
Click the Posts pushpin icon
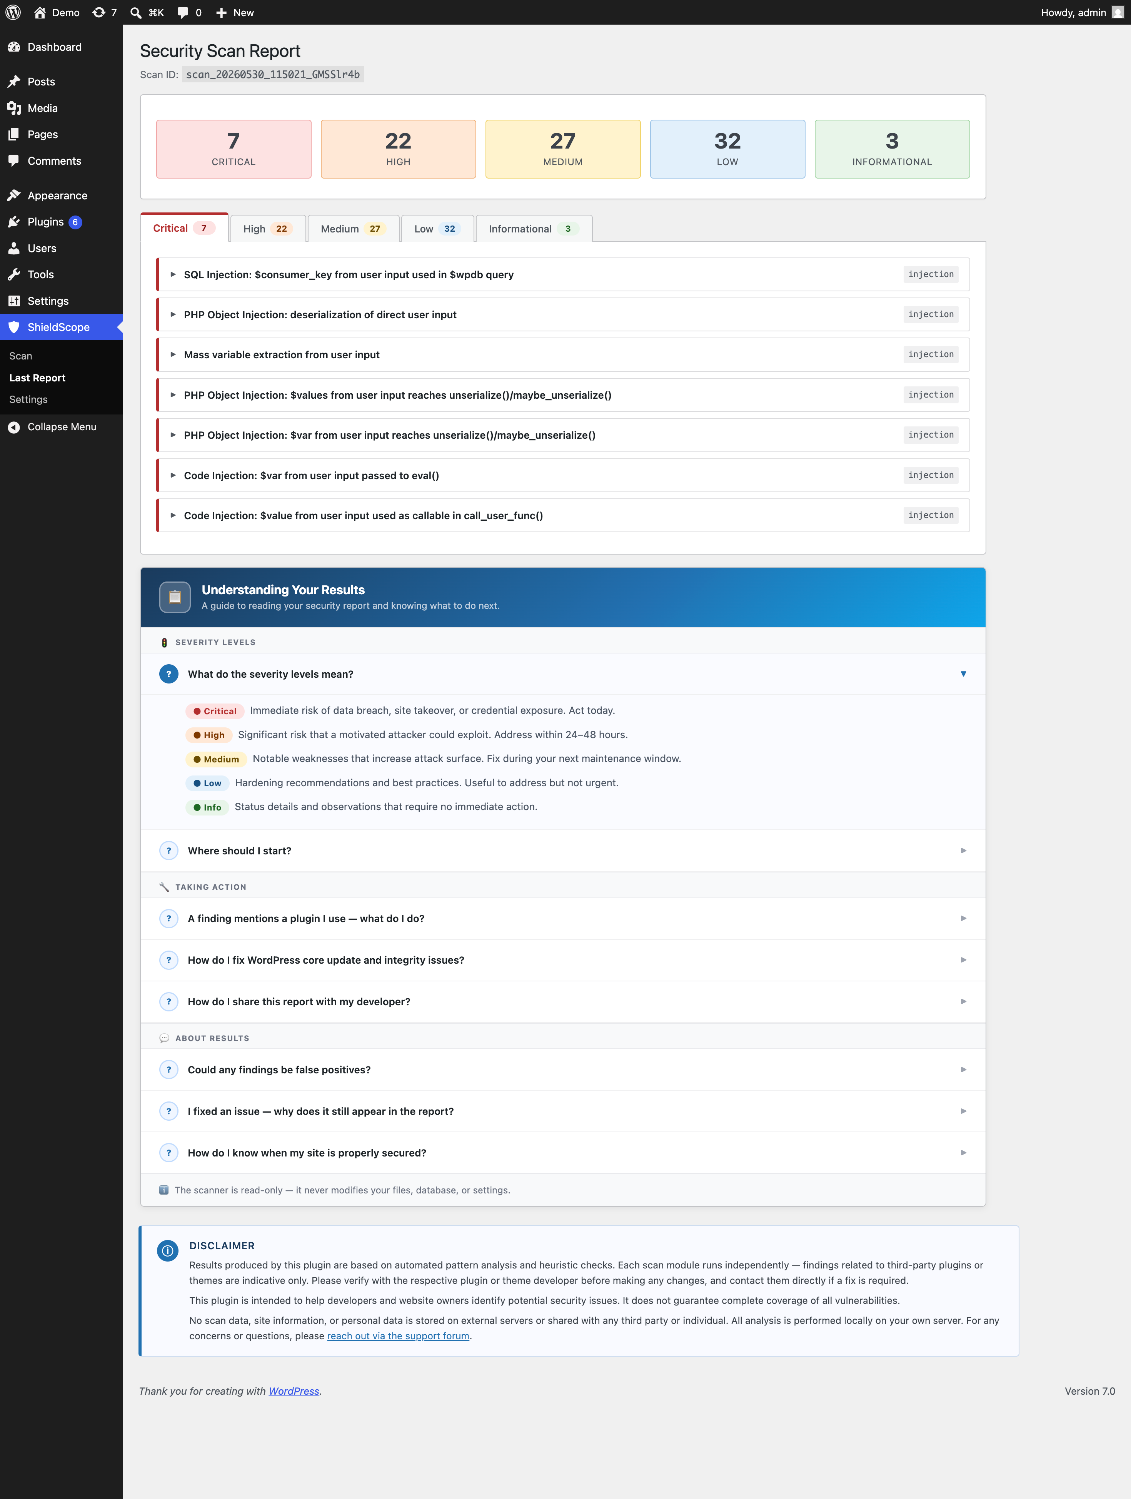point(14,81)
